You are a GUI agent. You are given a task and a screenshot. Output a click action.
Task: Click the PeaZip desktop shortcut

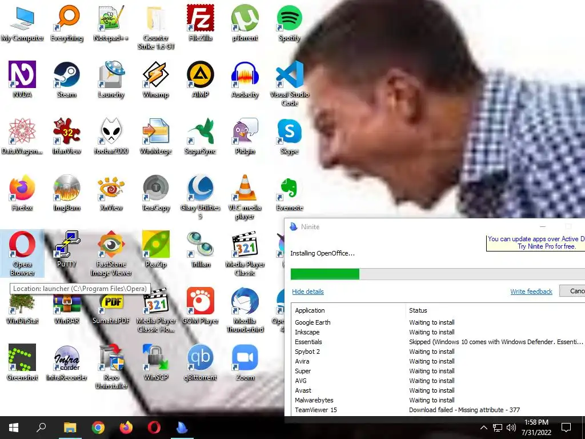155,249
